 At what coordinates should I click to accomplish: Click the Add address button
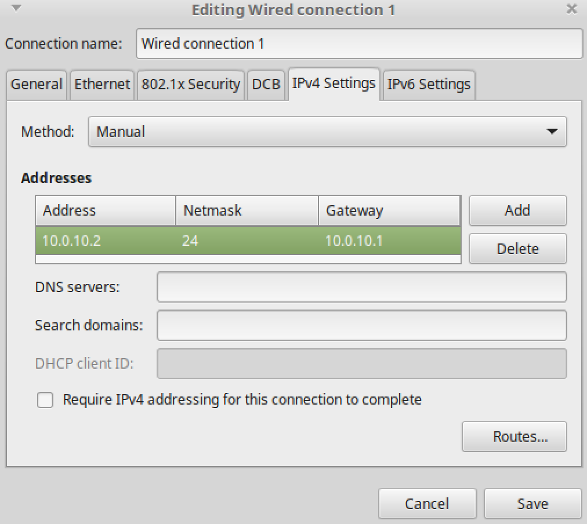(517, 210)
